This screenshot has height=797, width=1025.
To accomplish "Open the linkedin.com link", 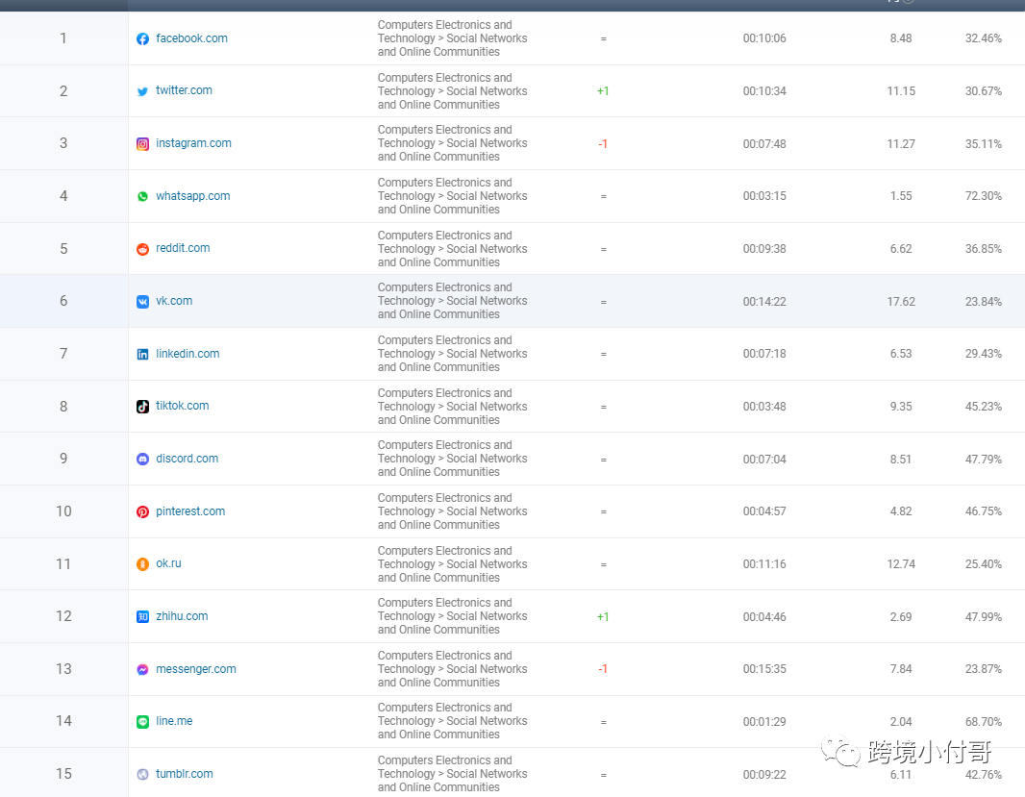I will pyautogui.click(x=187, y=354).
